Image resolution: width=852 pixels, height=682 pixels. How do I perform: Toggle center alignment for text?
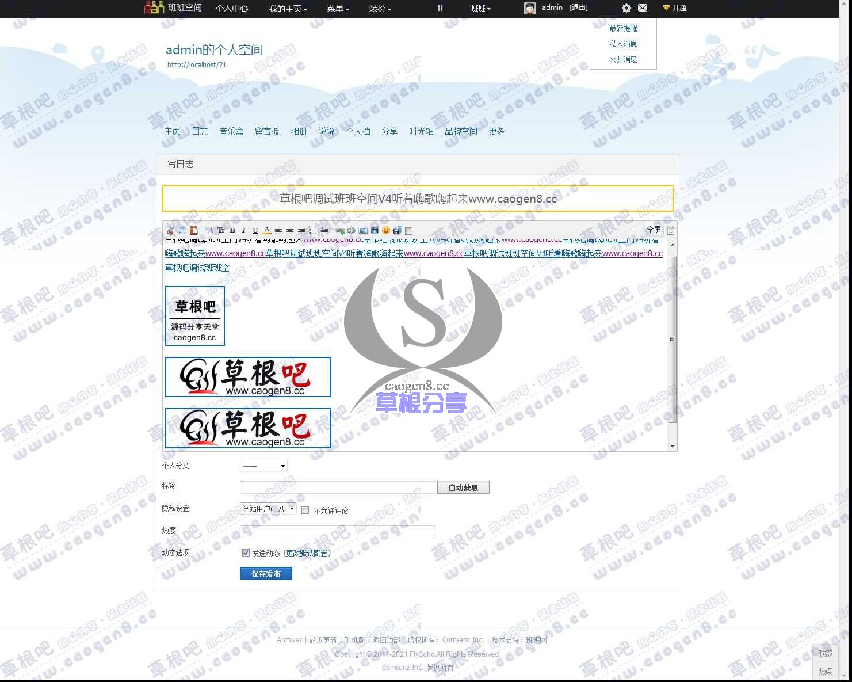[x=290, y=230]
